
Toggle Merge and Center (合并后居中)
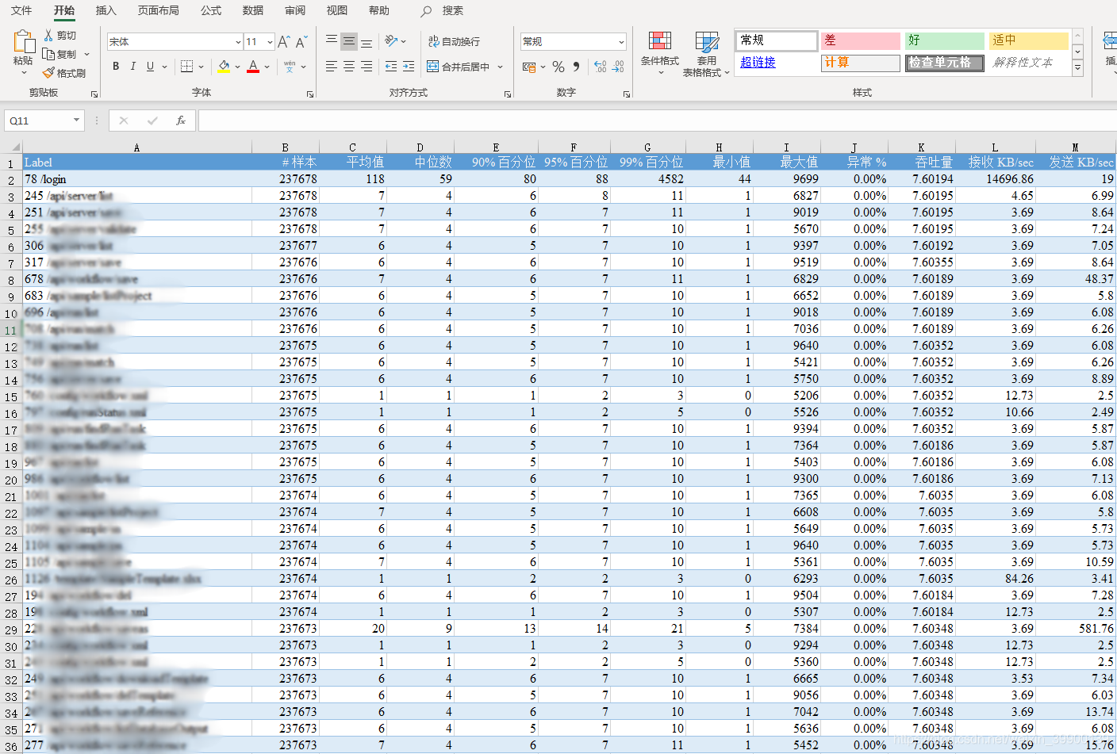[x=459, y=67]
